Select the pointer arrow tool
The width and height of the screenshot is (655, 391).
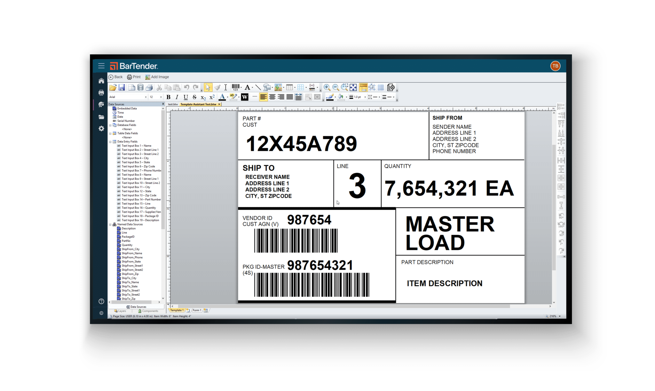pyautogui.click(x=208, y=87)
